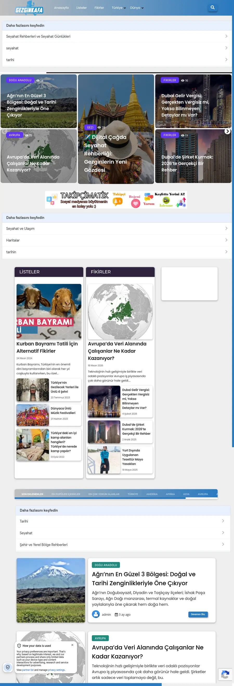Image resolution: width=234 pixels, height=686 pixels.
Task: Click the Avrupa slider category badge
Action: (14, 135)
